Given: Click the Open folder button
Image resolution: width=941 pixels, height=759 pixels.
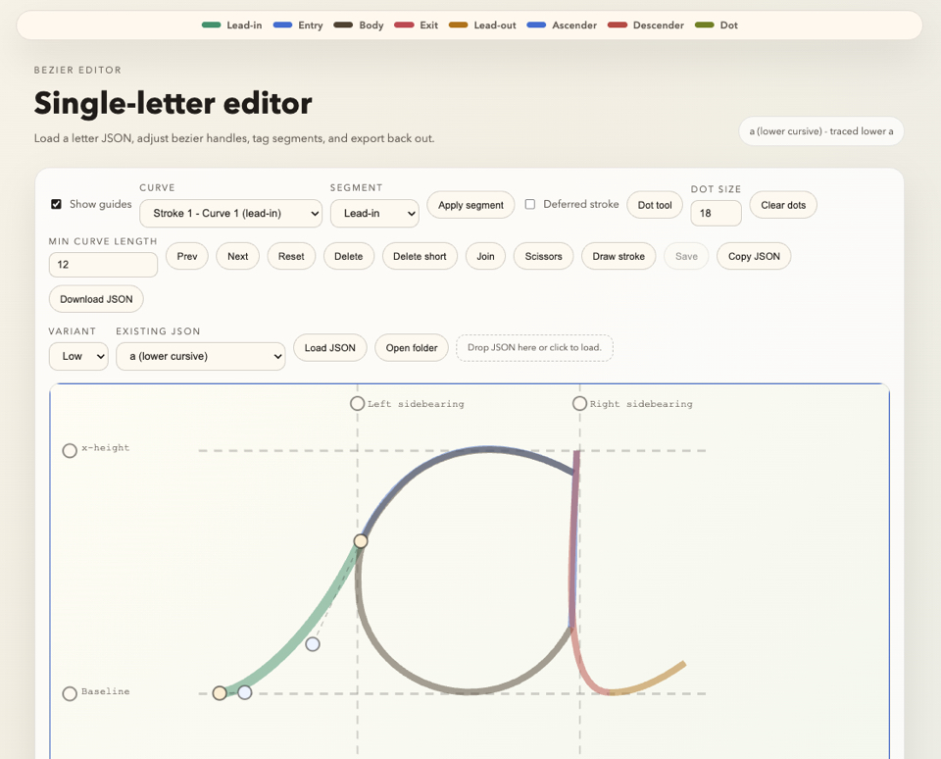Looking at the screenshot, I should tap(412, 348).
